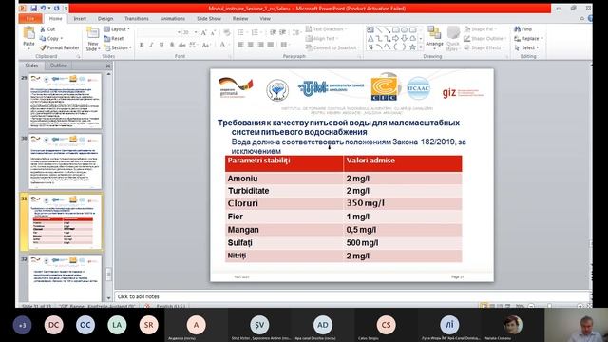The image size is (608, 342).
Task: Click the Find command
Action: click(x=523, y=29)
